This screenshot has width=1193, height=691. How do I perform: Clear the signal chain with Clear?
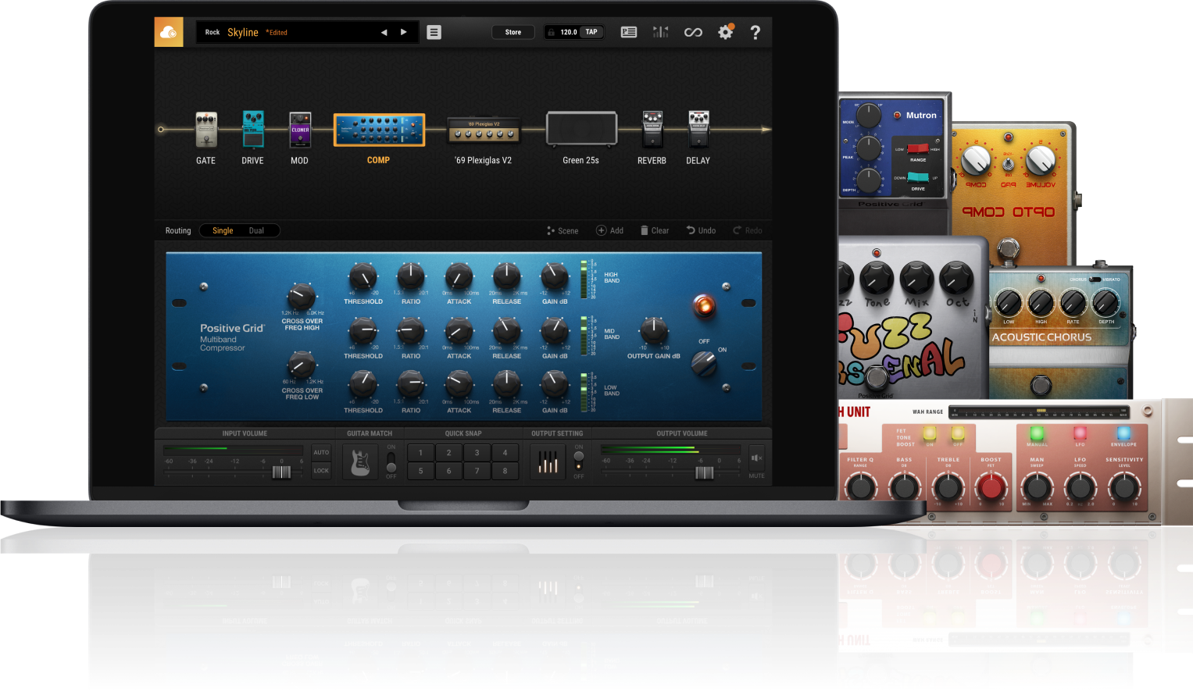tap(655, 230)
